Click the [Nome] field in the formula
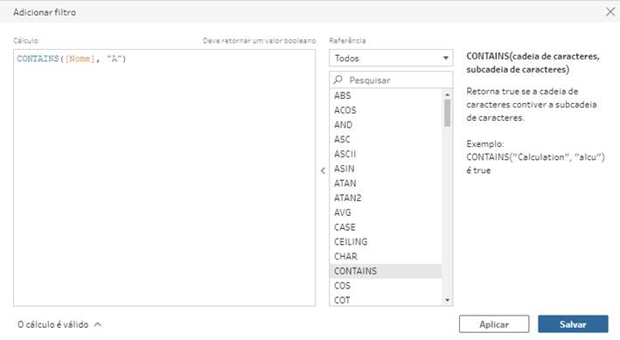 click(x=80, y=59)
